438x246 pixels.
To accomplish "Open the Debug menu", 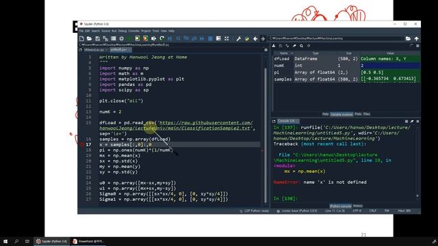I will [123, 31].
